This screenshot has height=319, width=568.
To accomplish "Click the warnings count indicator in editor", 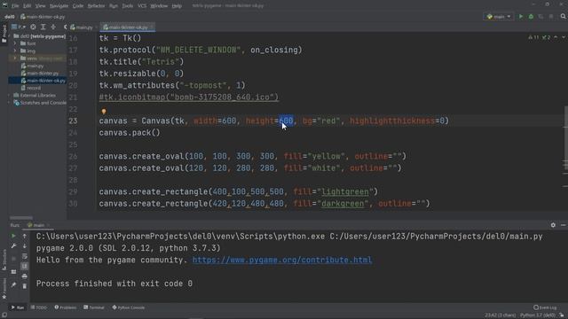I will 533,37.
